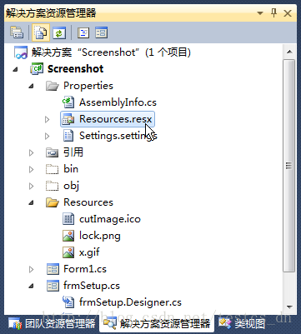Select the obj folder name
301x334 pixels.
click(72, 186)
